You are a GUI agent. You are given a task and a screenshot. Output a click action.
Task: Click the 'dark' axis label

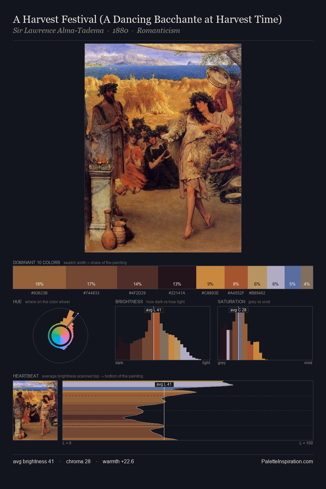coord(119,363)
